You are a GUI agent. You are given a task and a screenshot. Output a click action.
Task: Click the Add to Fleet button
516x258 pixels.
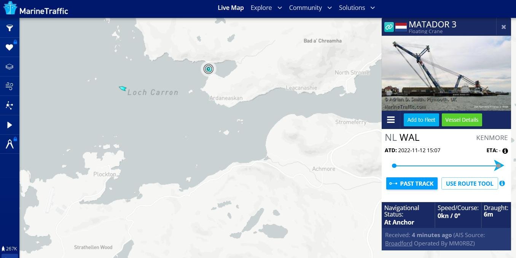click(421, 120)
